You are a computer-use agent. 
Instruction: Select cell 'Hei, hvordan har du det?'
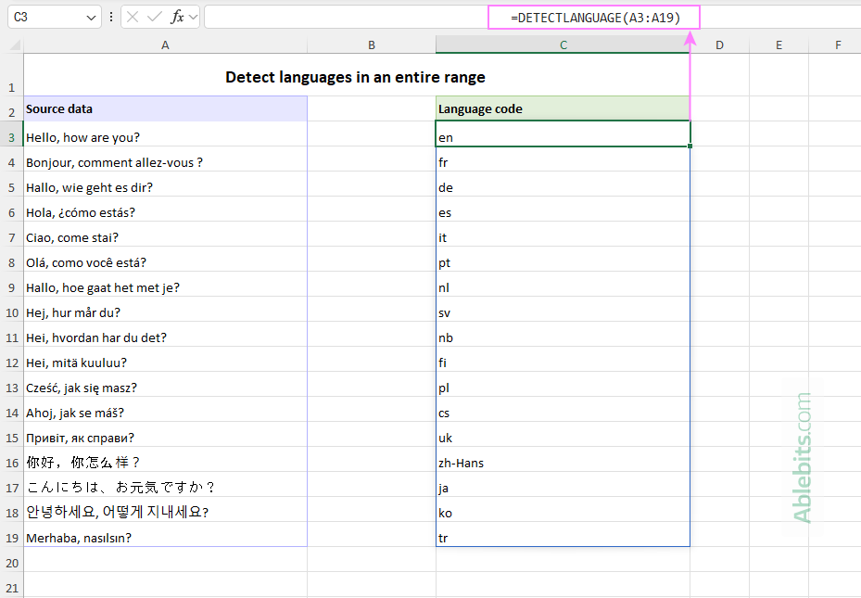[x=165, y=335]
